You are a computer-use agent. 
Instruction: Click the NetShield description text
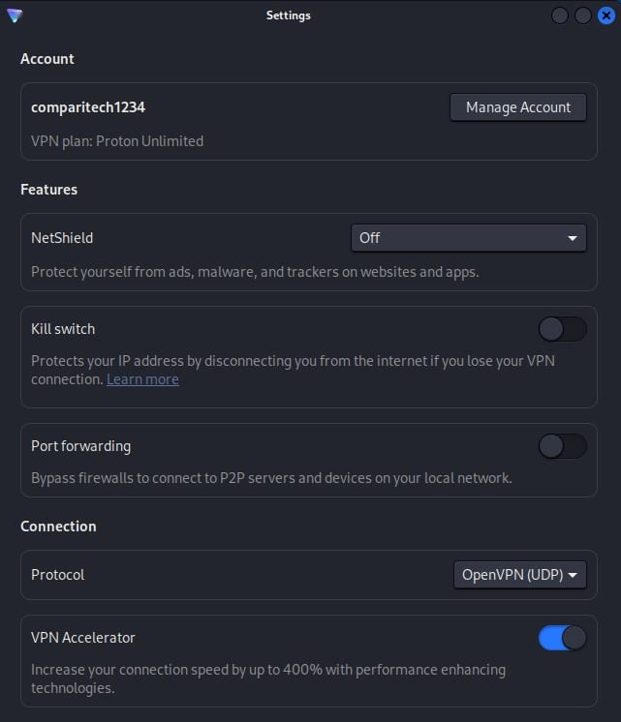[255, 272]
